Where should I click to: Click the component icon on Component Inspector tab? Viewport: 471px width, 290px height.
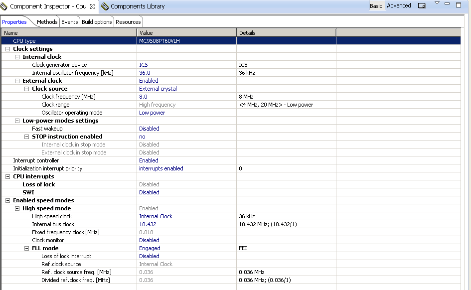pos(5,5)
